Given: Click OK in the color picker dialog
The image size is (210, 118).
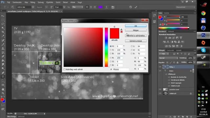Looking at the screenshot, I should 136,26.
